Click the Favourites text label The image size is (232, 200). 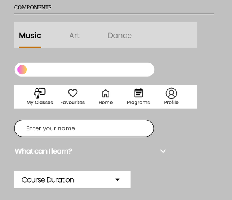point(73,103)
